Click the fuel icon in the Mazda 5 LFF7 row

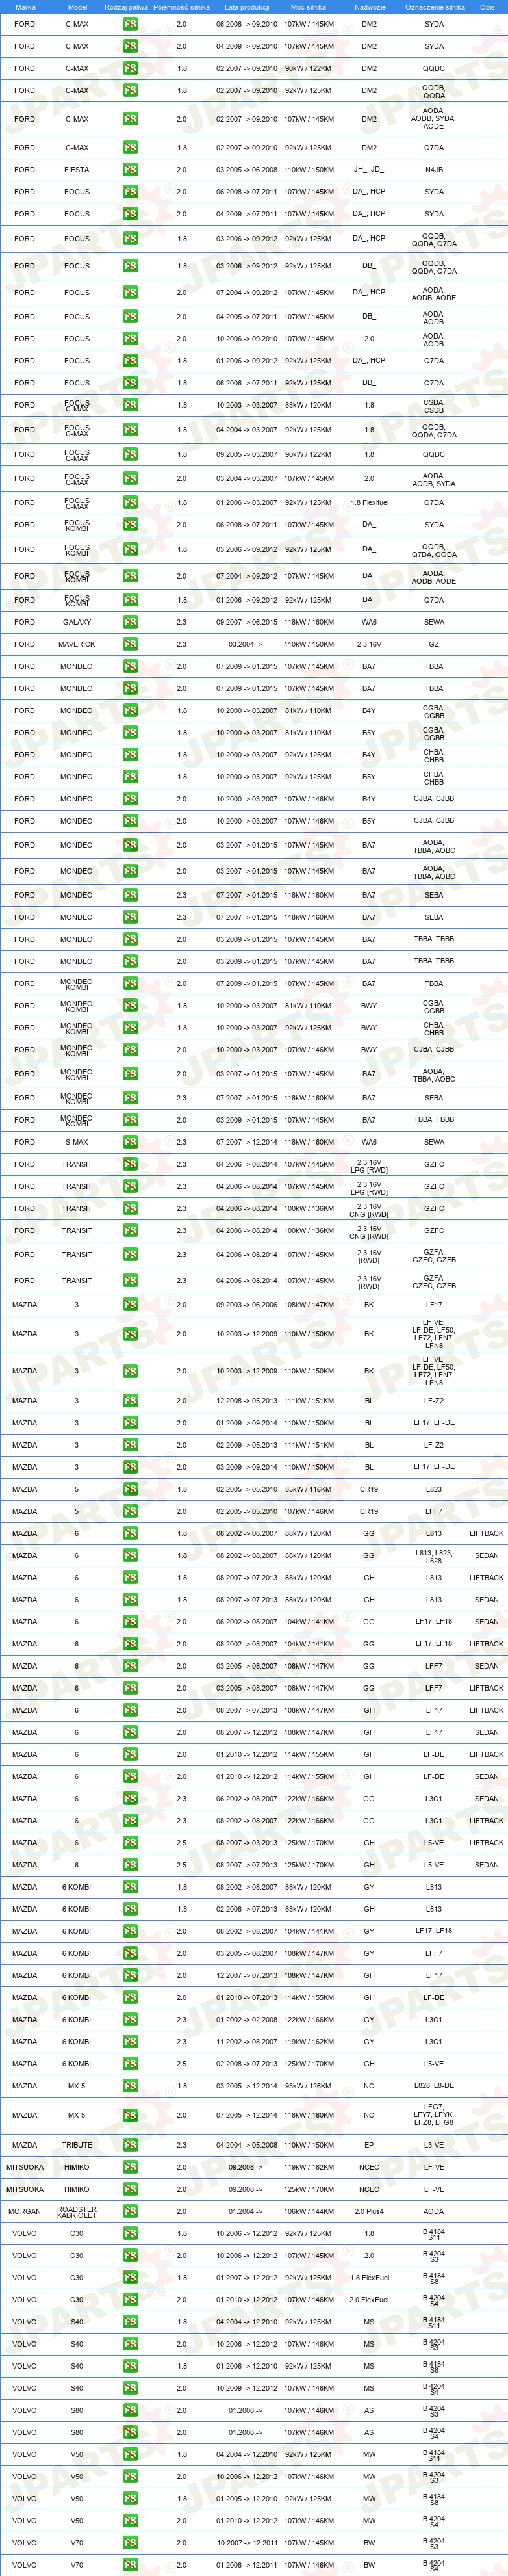130,1511
